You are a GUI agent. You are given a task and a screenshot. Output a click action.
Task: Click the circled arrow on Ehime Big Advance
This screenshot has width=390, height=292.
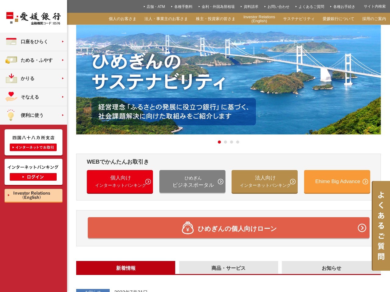(x=365, y=182)
